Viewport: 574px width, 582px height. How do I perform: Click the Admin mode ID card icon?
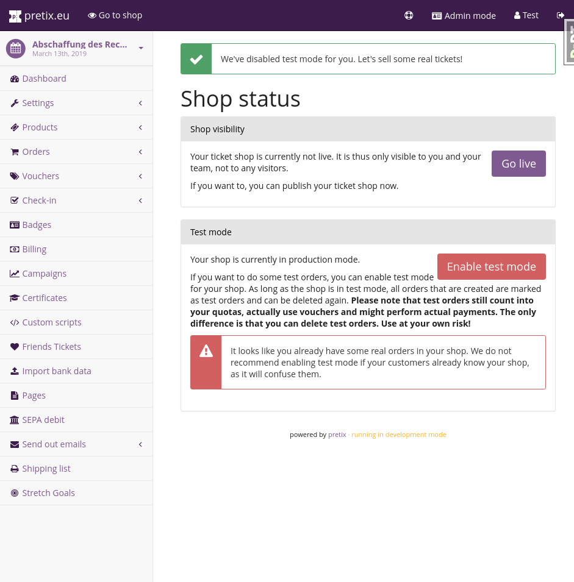pyautogui.click(x=437, y=16)
